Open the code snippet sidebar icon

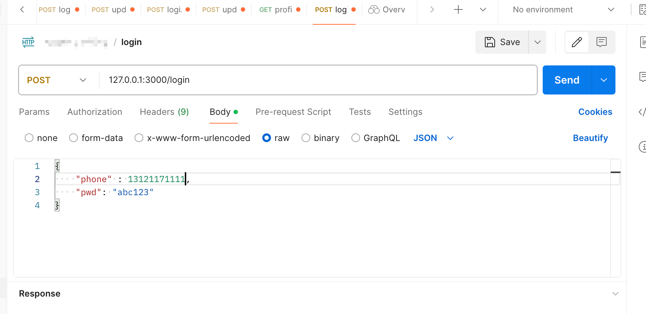642,112
